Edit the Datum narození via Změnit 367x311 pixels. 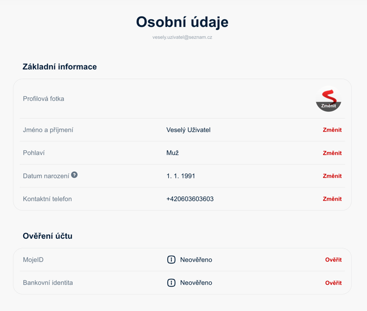(332, 176)
